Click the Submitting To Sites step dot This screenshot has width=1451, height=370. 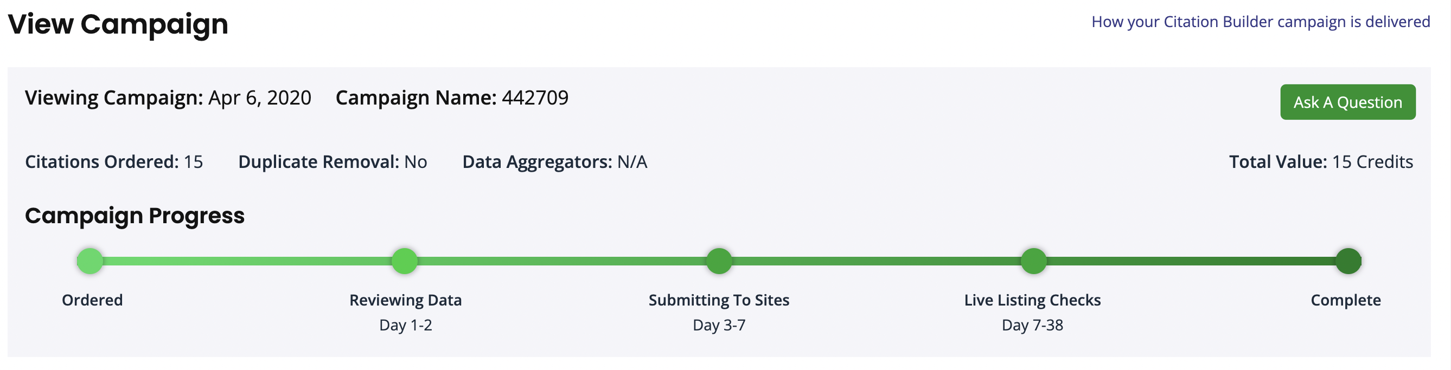(x=719, y=261)
